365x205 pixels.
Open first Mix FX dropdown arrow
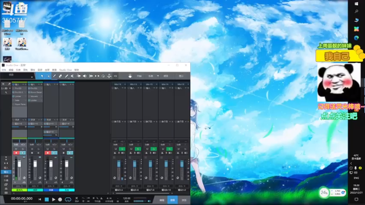tap(125, 84)
